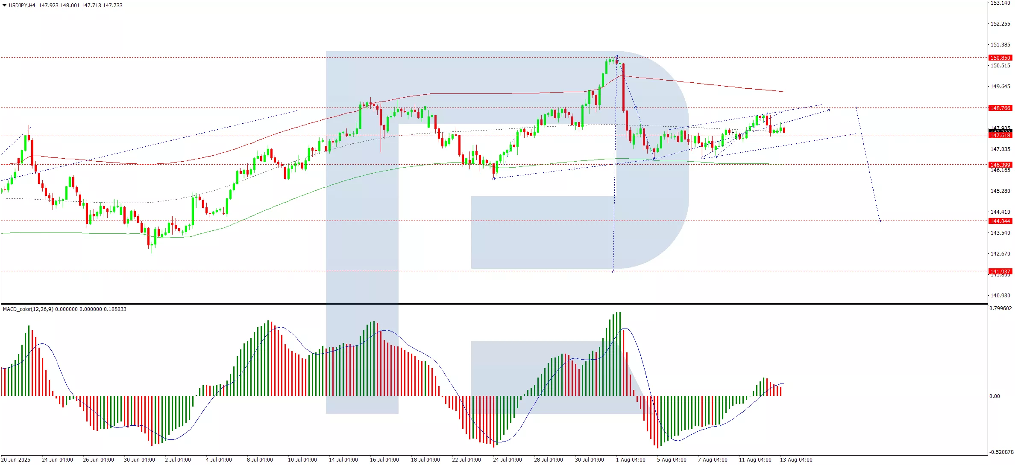Click the 153.140 price on the scale
Screen dimensions: 1015x465
pyautogui.click(x=1000, y=3)
